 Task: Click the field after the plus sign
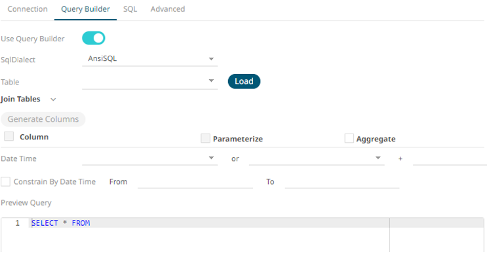coord(450,159)
